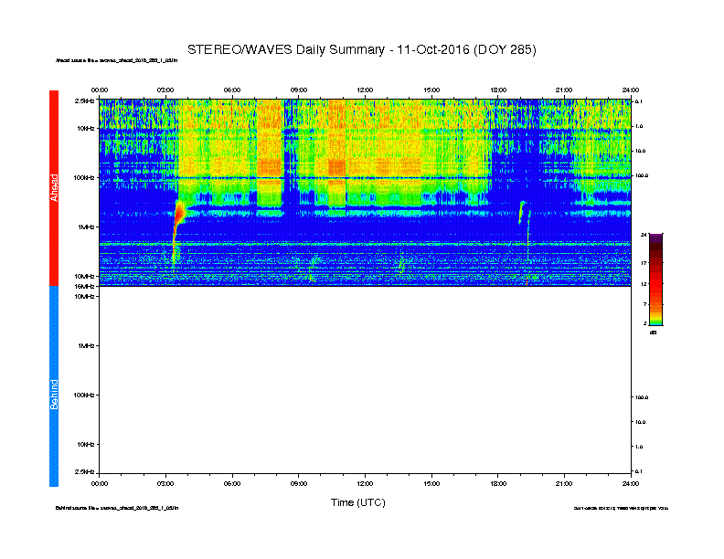Screen dimensions: 724x559
Task: Click the 00:00 label on bottom time axis
Action: [100, 483]
